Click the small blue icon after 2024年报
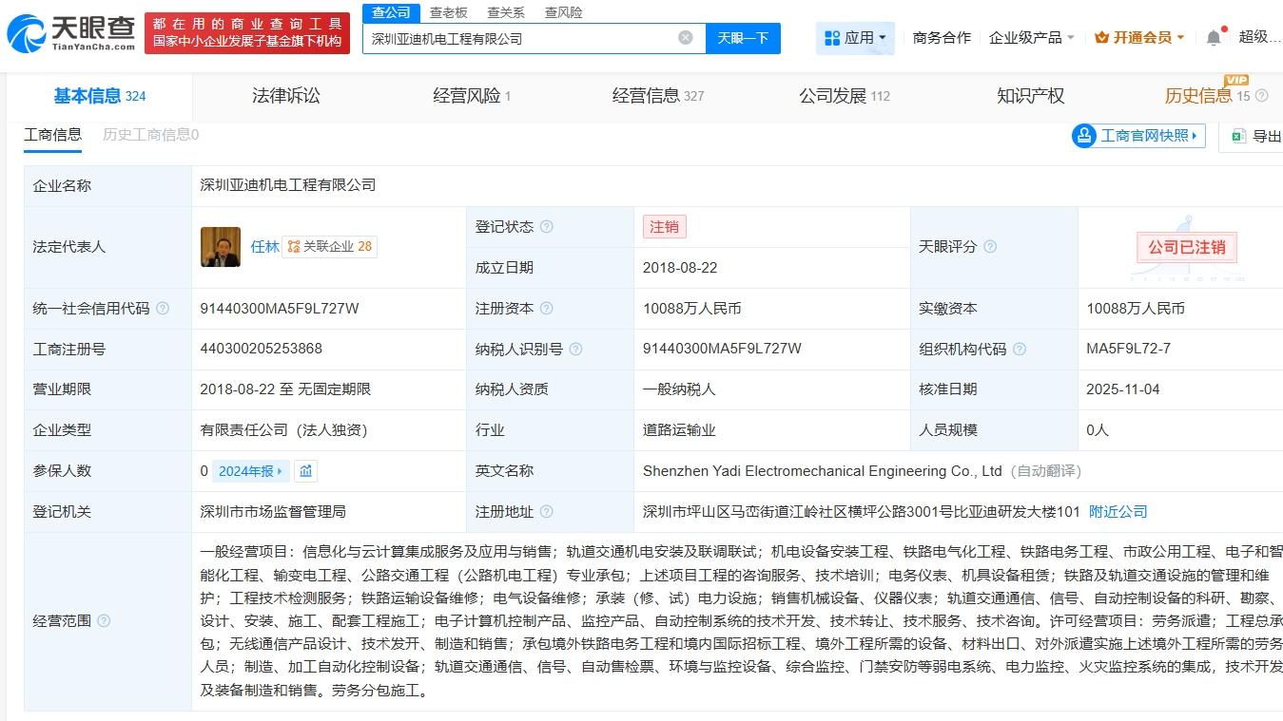 pyautogui.click(x=307, y=470)
